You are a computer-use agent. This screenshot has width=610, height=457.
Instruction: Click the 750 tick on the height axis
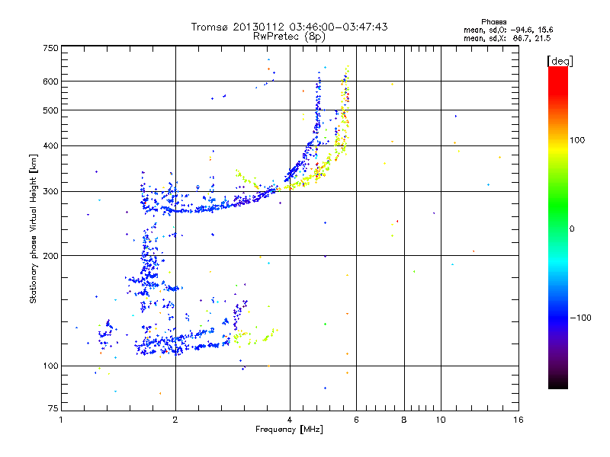coord(50,48)
